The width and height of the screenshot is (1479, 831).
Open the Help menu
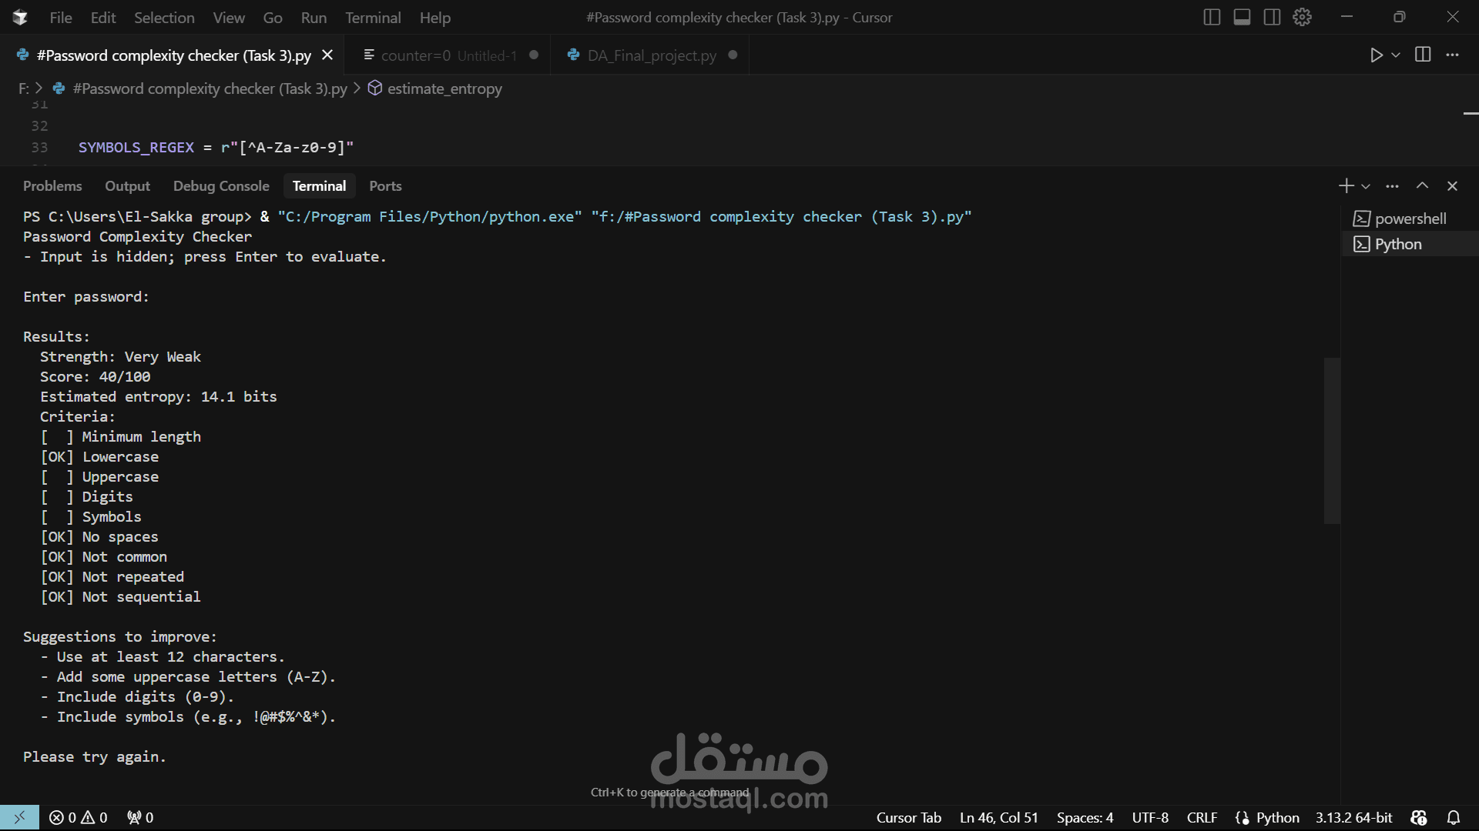coord(435,17)
